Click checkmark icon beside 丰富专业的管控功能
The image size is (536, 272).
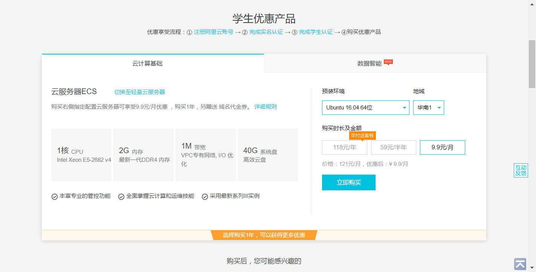coord(55,196)
